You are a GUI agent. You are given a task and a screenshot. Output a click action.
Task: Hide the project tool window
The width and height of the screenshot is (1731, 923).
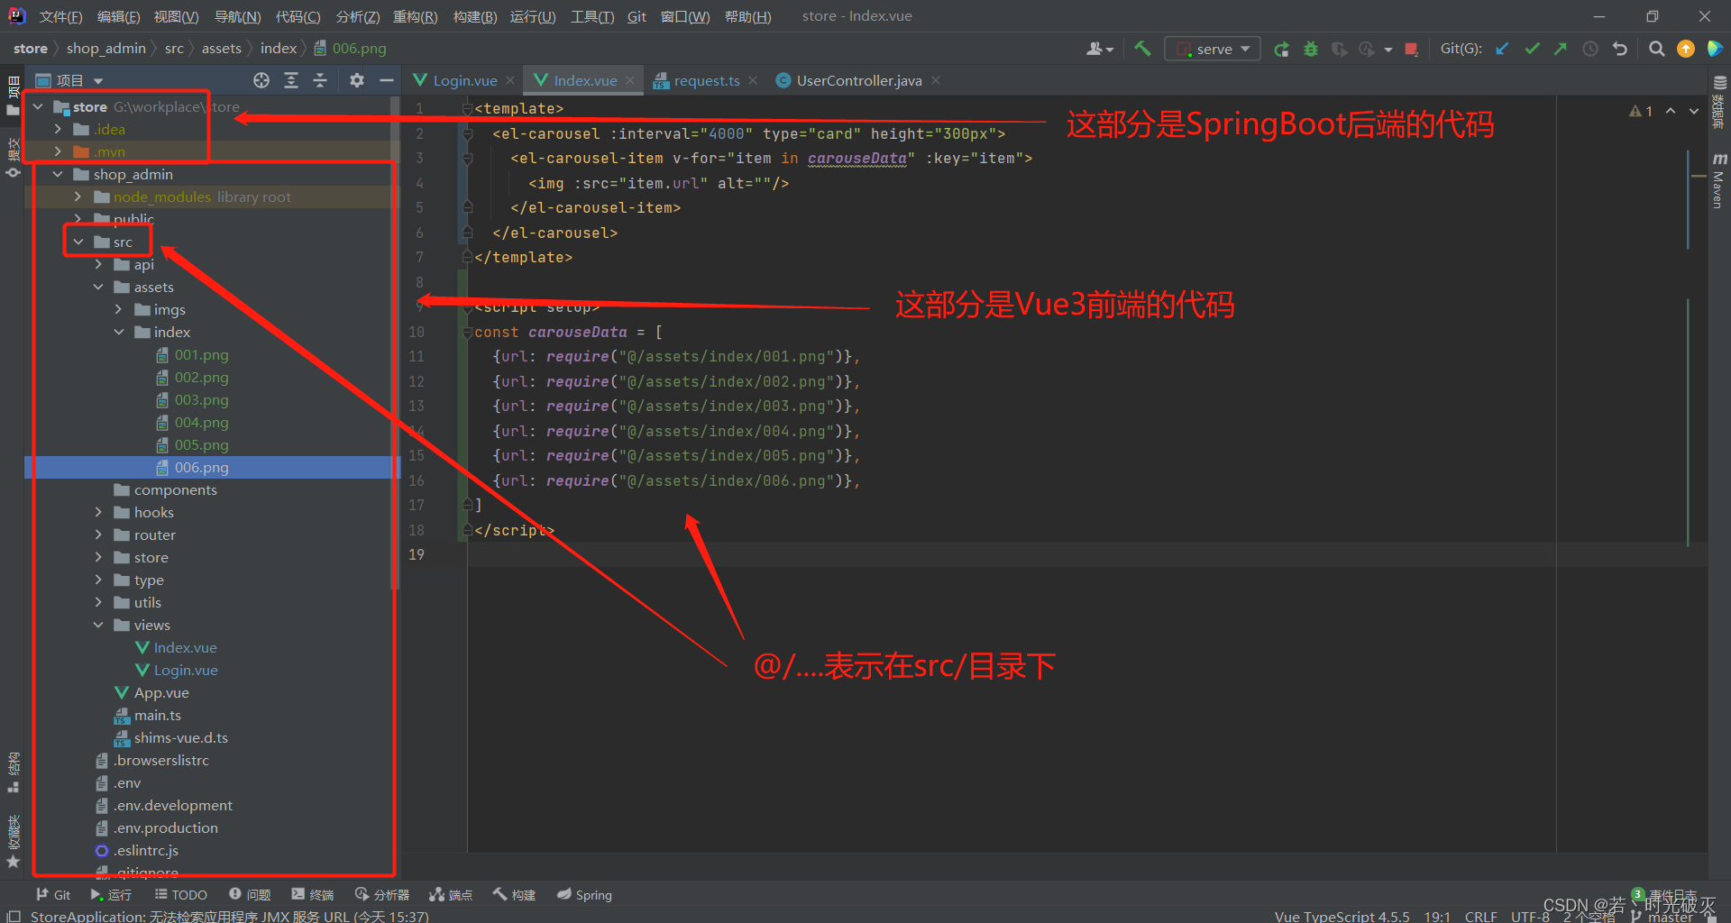point(387,80)
